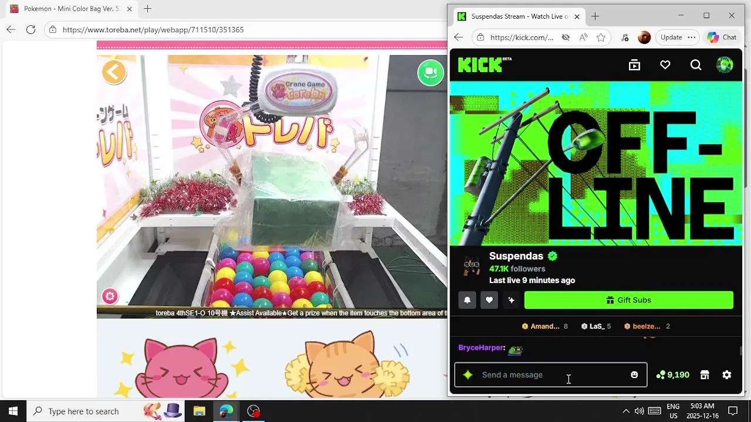Image resolution: width=751 pixels, height=422 pixels.
Task: Open Kick user account avatar menu
Action: (725, 64)
